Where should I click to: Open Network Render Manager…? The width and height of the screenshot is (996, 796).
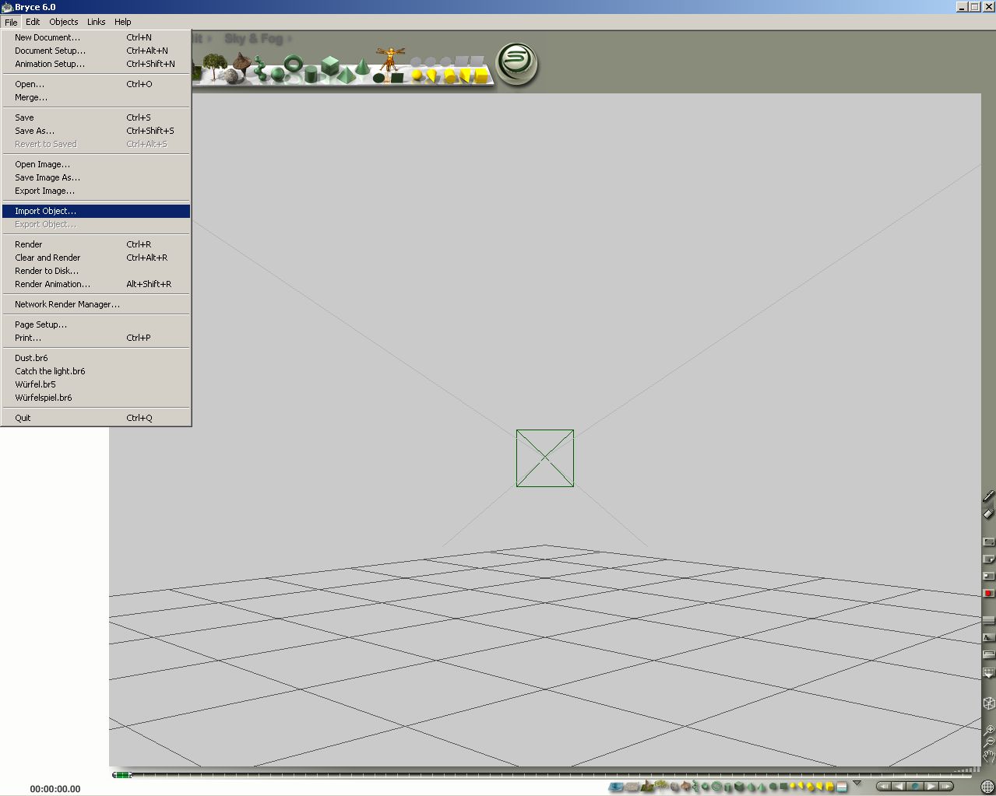(96, 304)
